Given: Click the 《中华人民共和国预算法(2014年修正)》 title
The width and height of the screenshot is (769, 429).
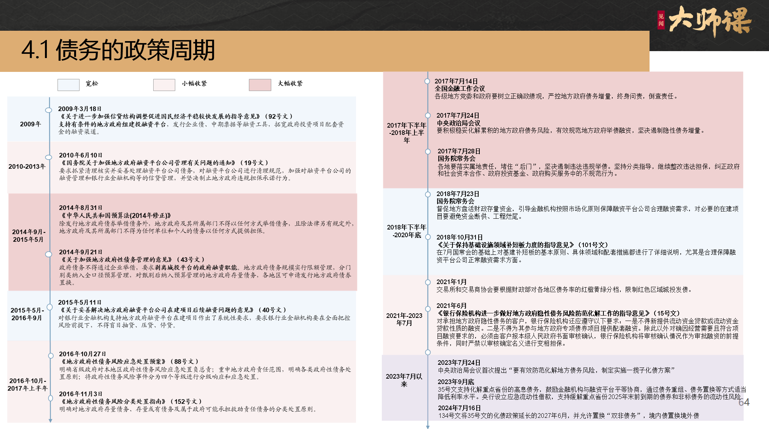Looking at the screenshot, I should pyautogui.click(x=115, y=215).
